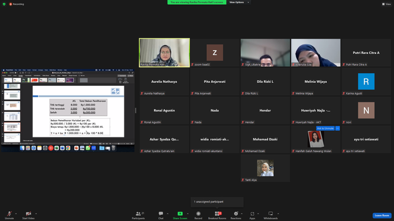Open the Reactions picker
Viewport: 394px width, 221px height.
click(x=236, y=215)
